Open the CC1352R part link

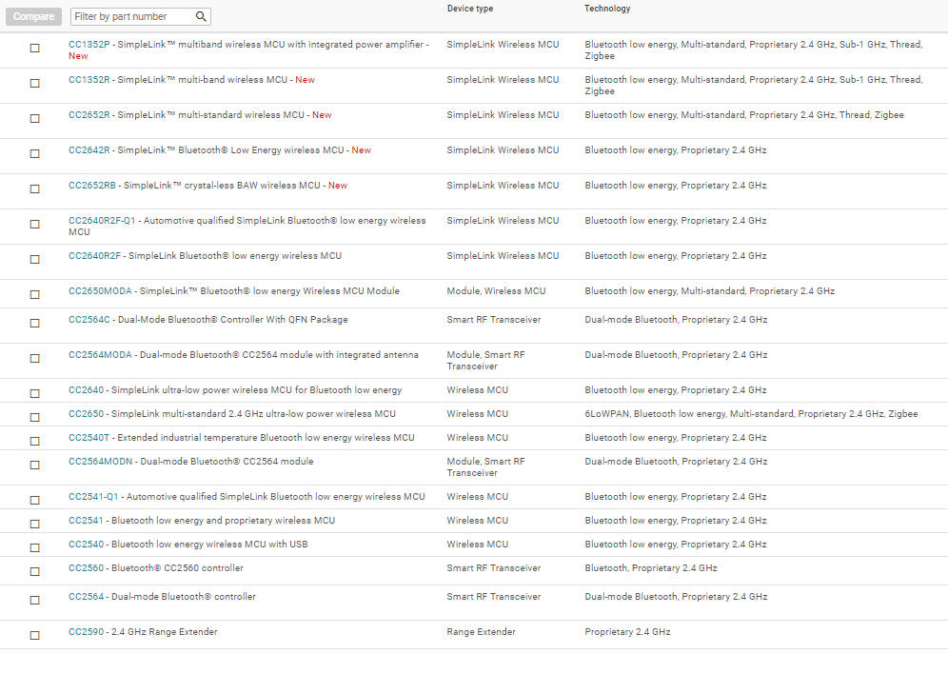click(x=89, y=79)
